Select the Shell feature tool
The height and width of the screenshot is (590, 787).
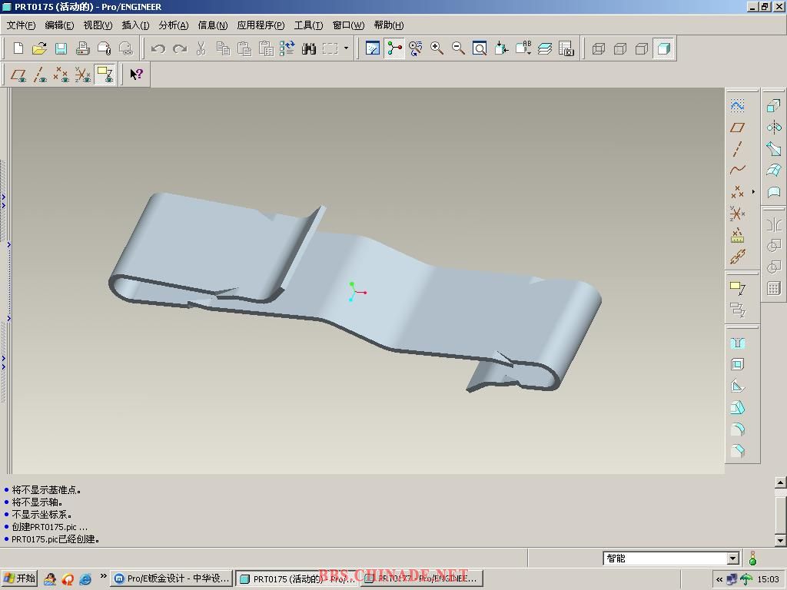coord(738,365)
